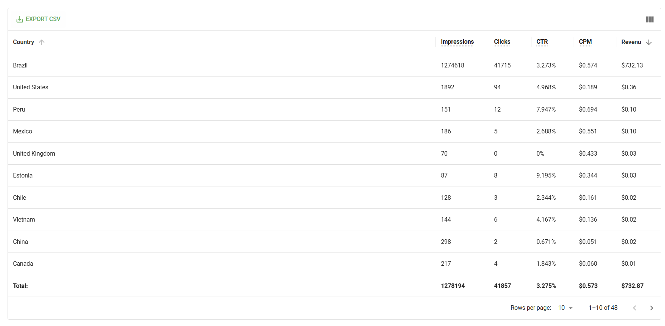Go to the previous page of results
The width and height of the screenshot is (665, 326).
click(x=634, y=308)
